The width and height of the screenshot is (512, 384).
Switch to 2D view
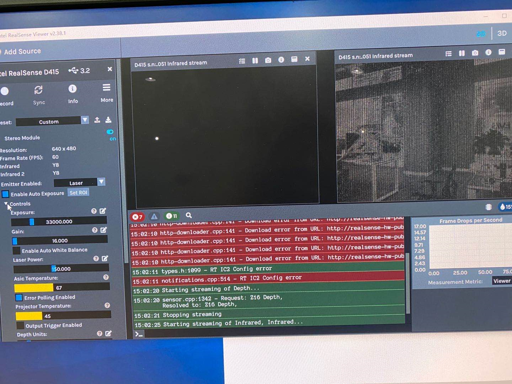[x=481, y=34]
